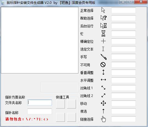
Task: Click the bottom-left 快捷工具 button
Action: point(60,117)
